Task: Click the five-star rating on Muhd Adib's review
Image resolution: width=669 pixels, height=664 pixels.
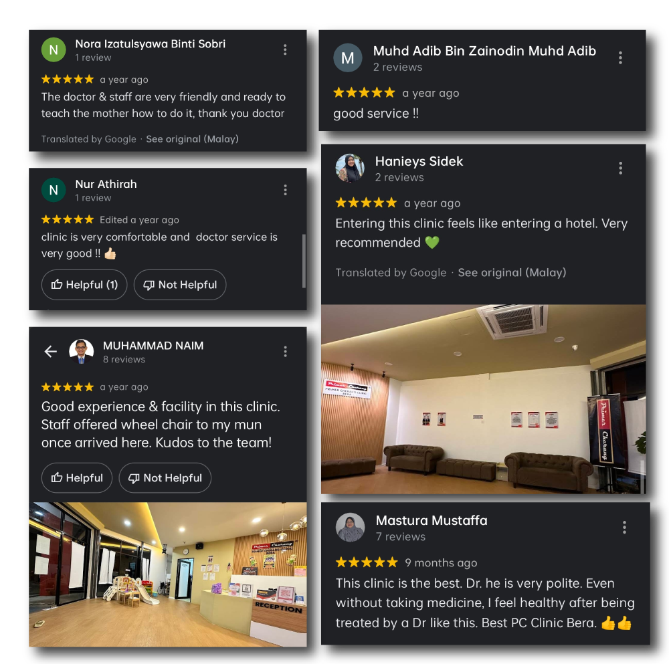Action: (x=364, y=93)
